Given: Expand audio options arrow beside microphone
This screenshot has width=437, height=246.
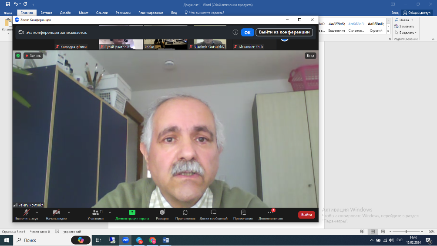Looking at the screenshot, I should (x=37, y=212).
